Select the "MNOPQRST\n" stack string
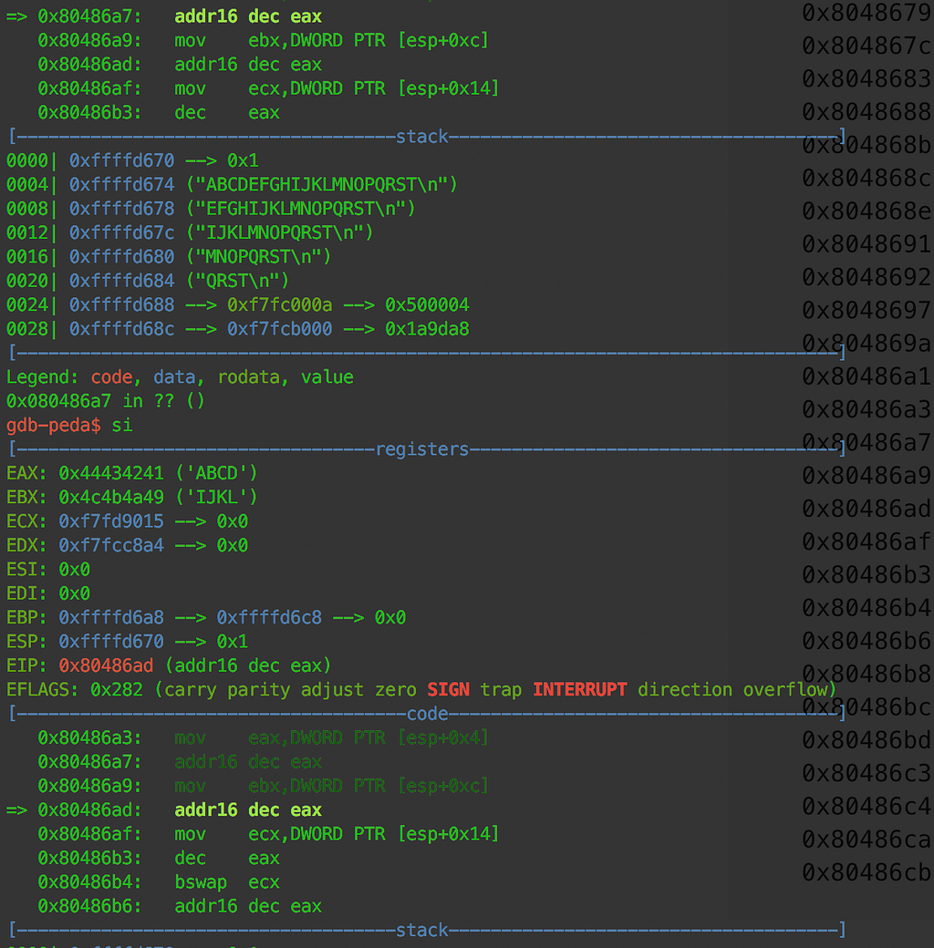This screenshot has height=948, width=934. point(258,257)
